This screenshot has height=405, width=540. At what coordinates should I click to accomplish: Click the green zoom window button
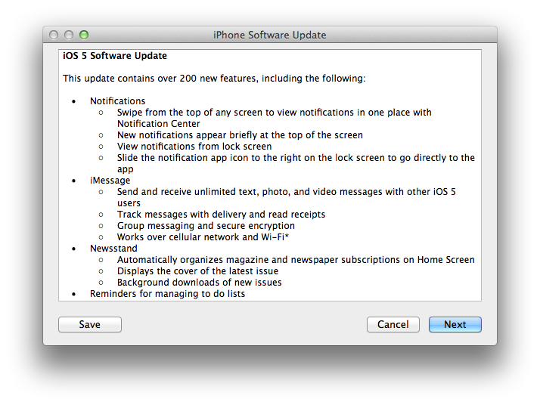[84, 35]
